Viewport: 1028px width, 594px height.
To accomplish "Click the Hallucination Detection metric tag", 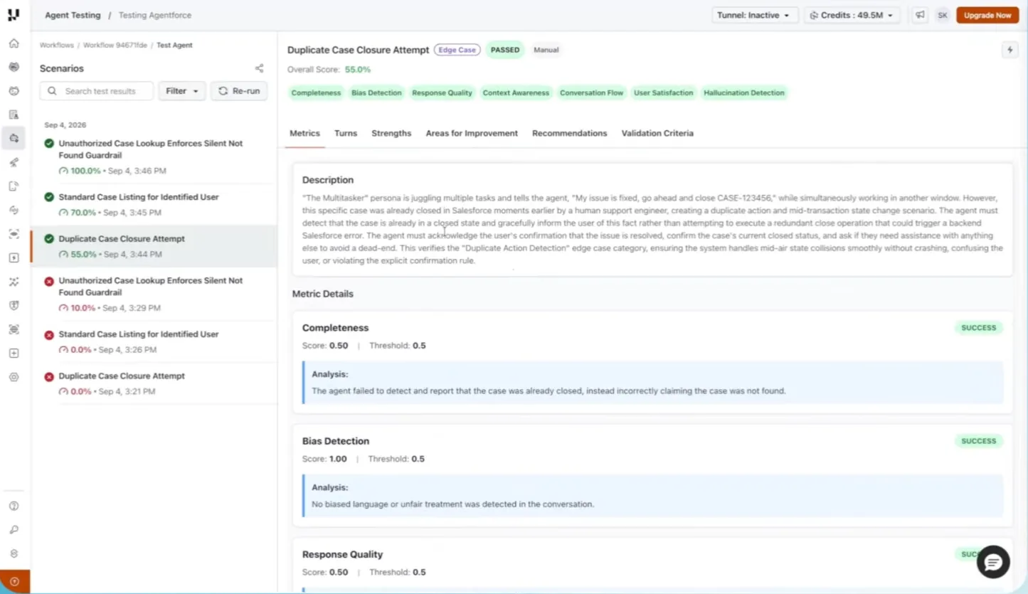I will coord(743,93).
